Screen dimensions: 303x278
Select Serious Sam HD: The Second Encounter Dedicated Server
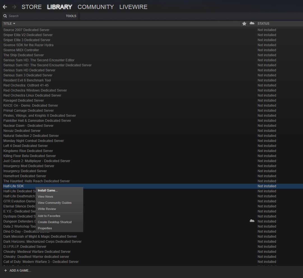[x=152, y=65]
